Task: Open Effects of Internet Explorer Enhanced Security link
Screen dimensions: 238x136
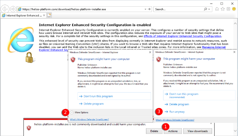Action: 183,36
